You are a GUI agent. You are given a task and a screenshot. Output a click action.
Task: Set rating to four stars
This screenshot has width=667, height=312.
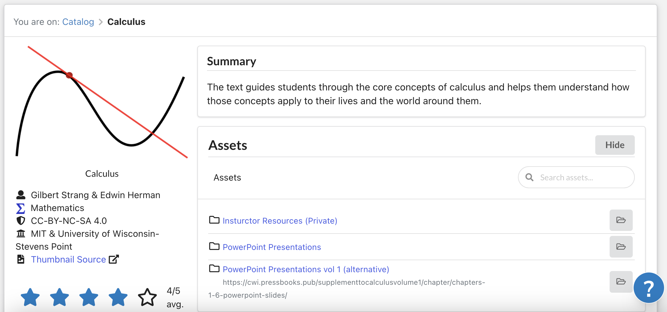pyautogui.click(x=118, y=297)
